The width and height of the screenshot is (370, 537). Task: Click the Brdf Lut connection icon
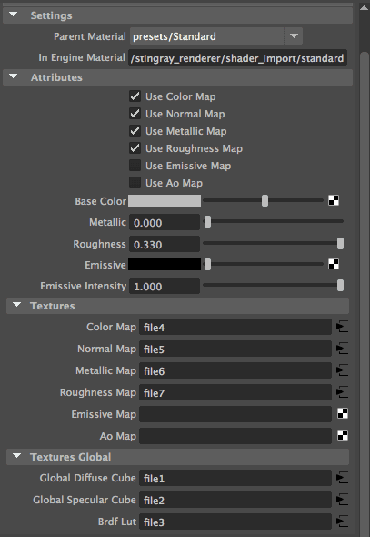pyautogui.click(x=343, y=522)
